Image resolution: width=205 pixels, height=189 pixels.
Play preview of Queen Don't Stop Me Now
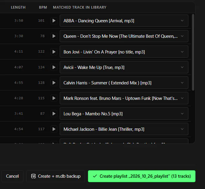(x=54, y=36)
